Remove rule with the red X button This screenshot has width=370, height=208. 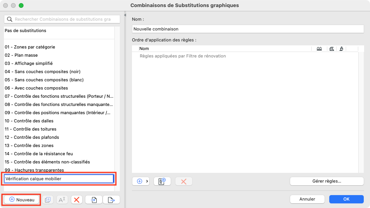tap(184, 181)
